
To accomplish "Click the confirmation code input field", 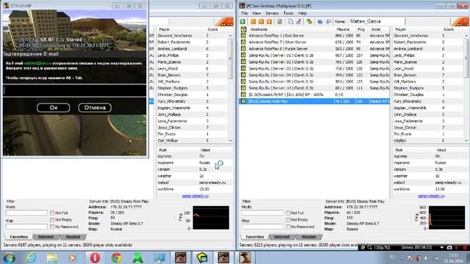I will click(75, 91).
